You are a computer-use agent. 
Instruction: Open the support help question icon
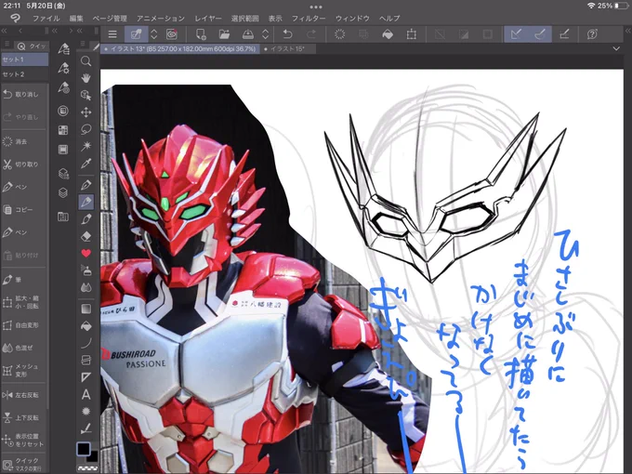click(592, 34)
